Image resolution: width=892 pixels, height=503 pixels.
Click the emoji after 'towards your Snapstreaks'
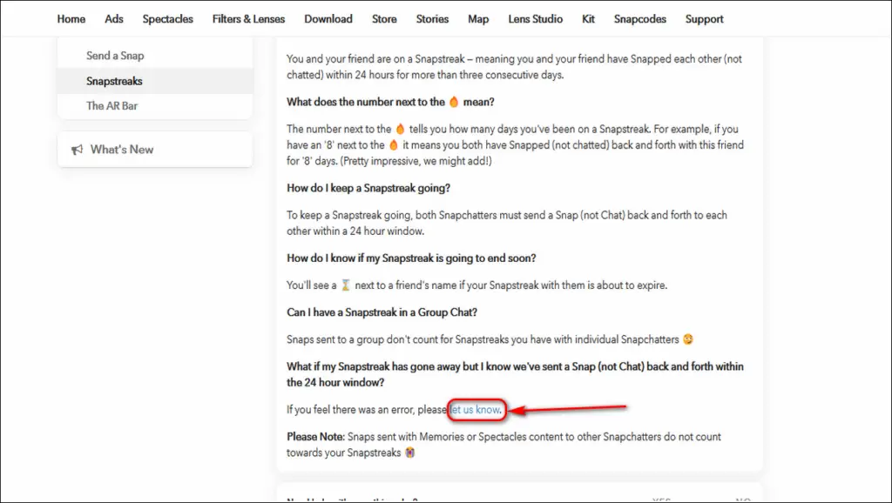(409, 453)
